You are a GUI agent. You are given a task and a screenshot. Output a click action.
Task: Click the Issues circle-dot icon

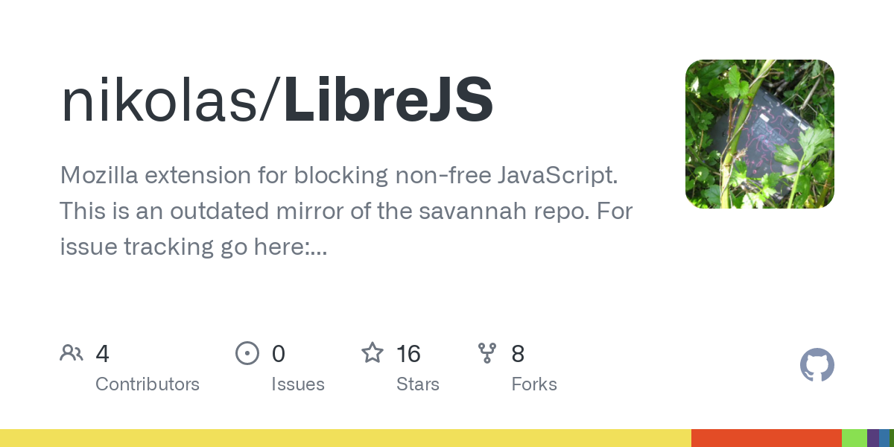click(x=247, y=353)
